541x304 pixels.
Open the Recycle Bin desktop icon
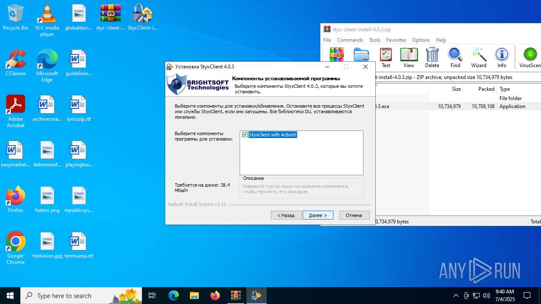coord(16,18)
